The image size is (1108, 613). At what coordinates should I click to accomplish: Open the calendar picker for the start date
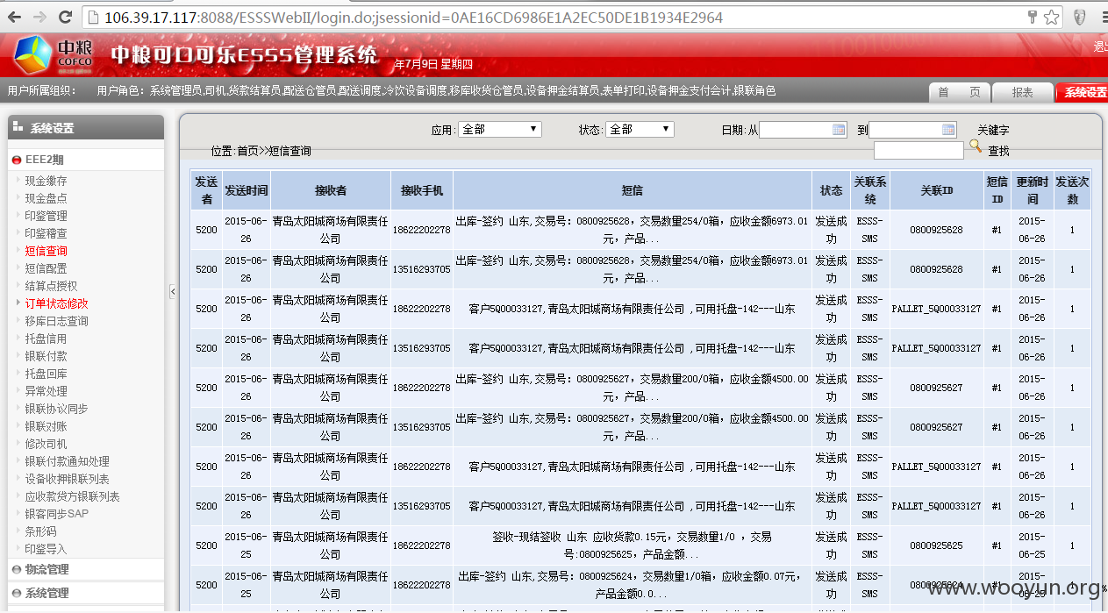coord(839,130)
